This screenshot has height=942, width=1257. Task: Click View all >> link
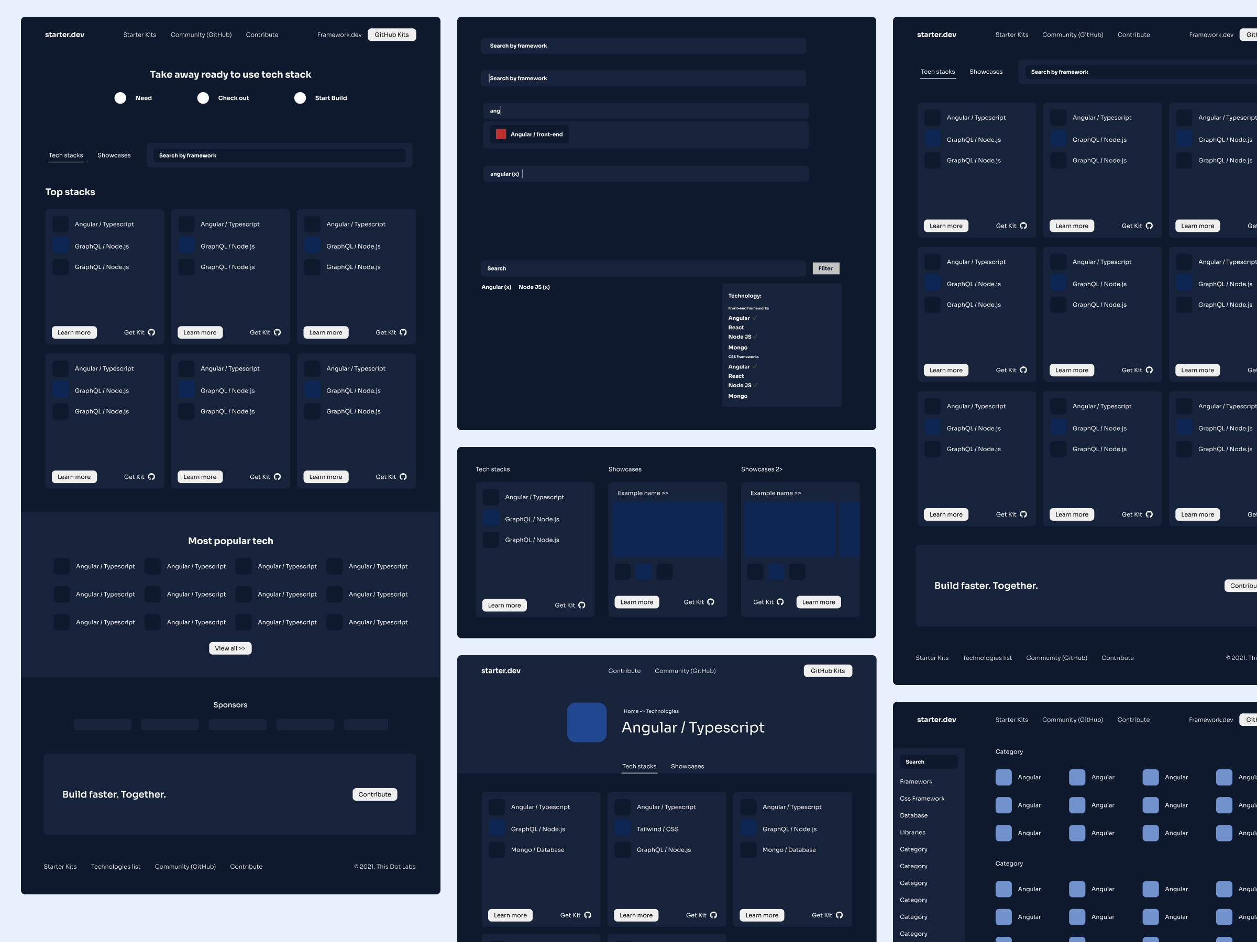point(229,647)
